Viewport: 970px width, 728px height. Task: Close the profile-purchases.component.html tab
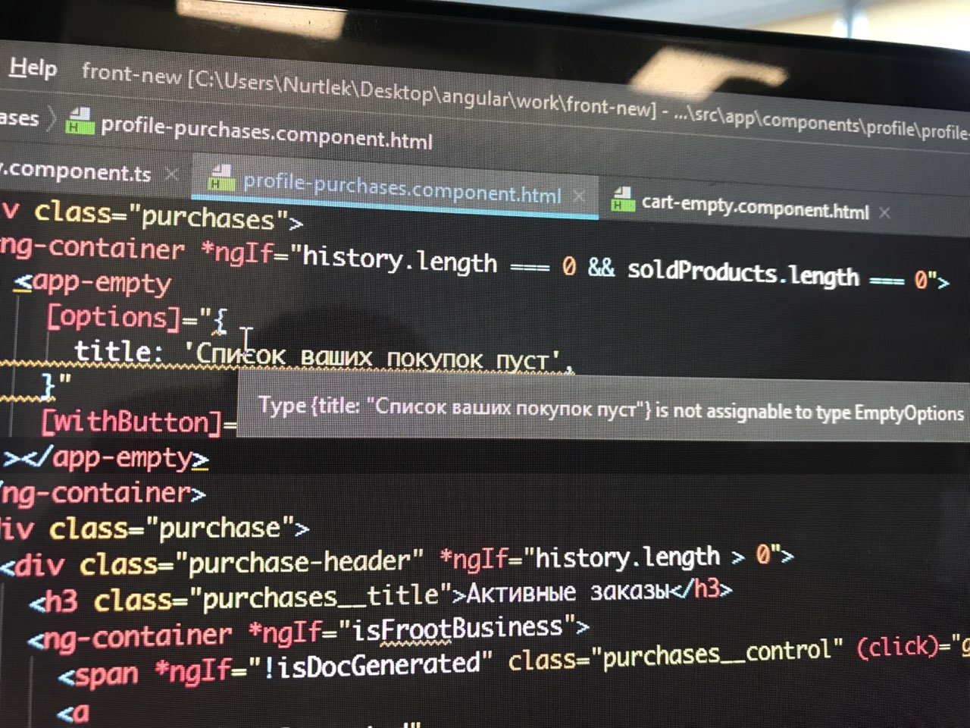[x=580, y=196]
